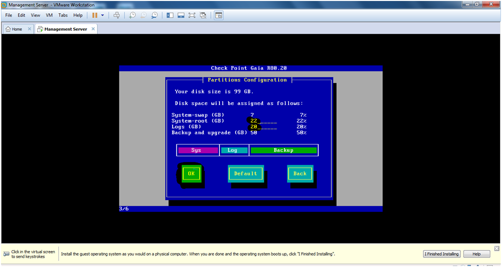Pause the virtual machine with the suspend icon
This screenshot has width=504, height=267.
click(x=95, y=15)
